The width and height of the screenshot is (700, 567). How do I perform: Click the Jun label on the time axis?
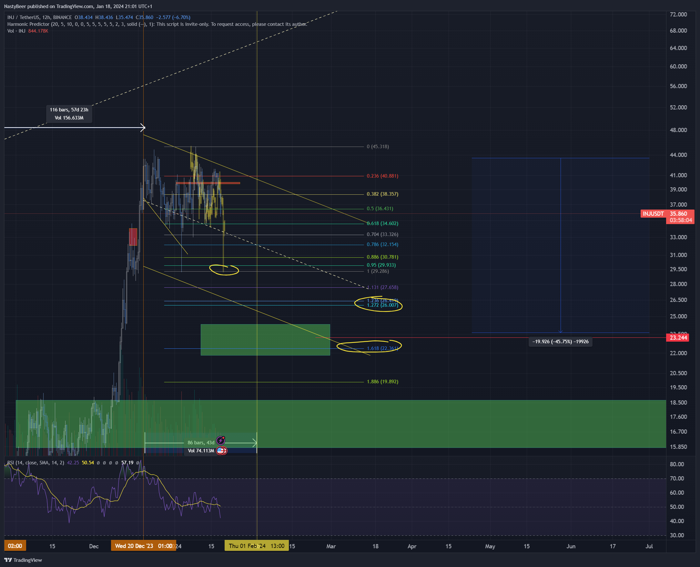(571, 546)
